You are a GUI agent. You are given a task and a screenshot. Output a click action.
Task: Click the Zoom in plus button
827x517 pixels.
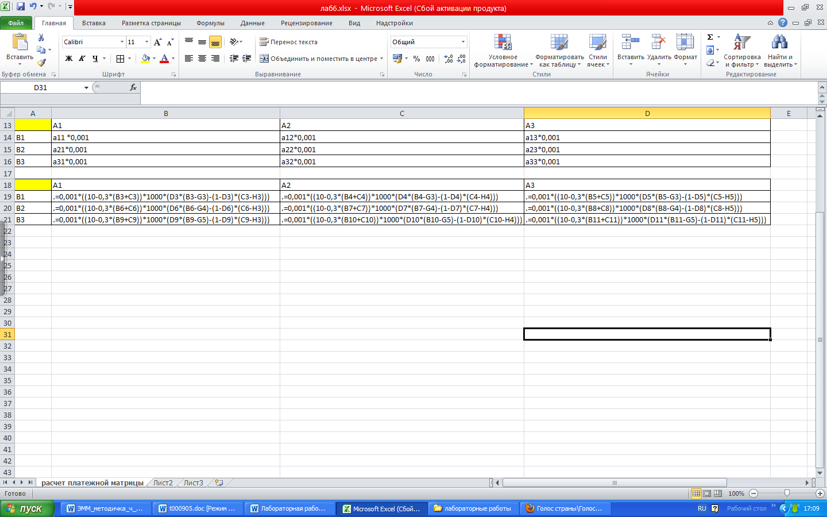820,493
